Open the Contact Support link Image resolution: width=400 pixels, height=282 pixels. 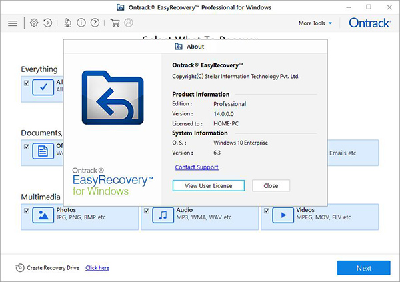[x=197, y=167]
